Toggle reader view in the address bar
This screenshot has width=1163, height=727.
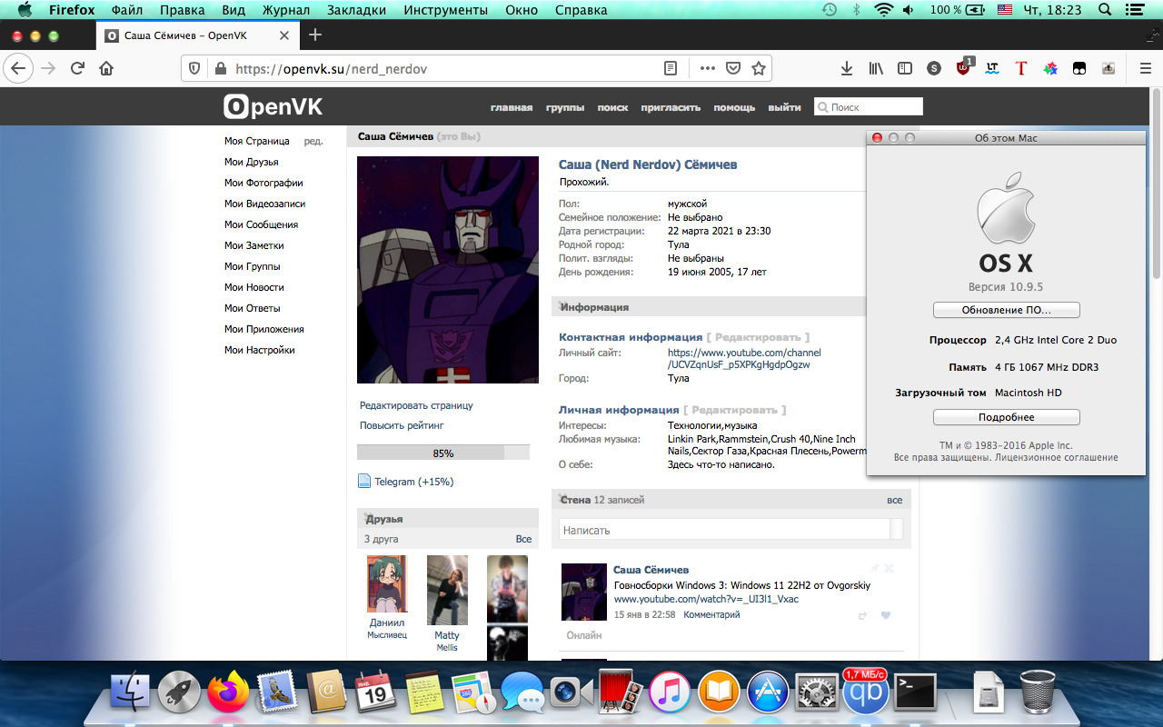point(671,68)
